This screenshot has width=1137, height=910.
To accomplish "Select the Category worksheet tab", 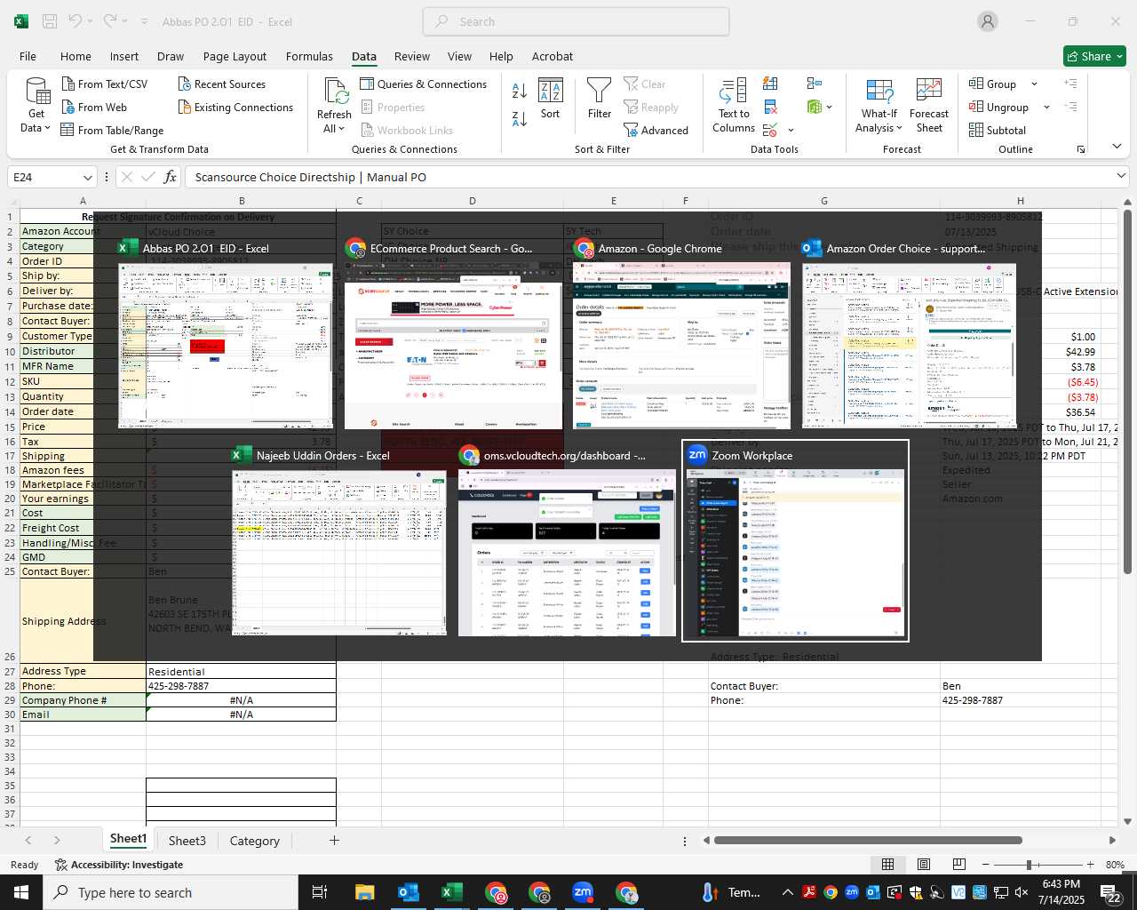I will click(255, 841).
